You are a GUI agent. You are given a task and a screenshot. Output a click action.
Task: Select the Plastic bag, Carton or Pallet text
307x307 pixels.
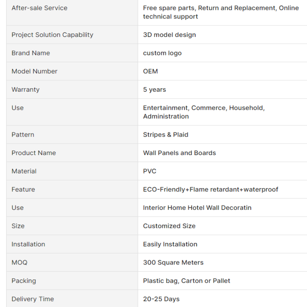[x=187, y=281]
